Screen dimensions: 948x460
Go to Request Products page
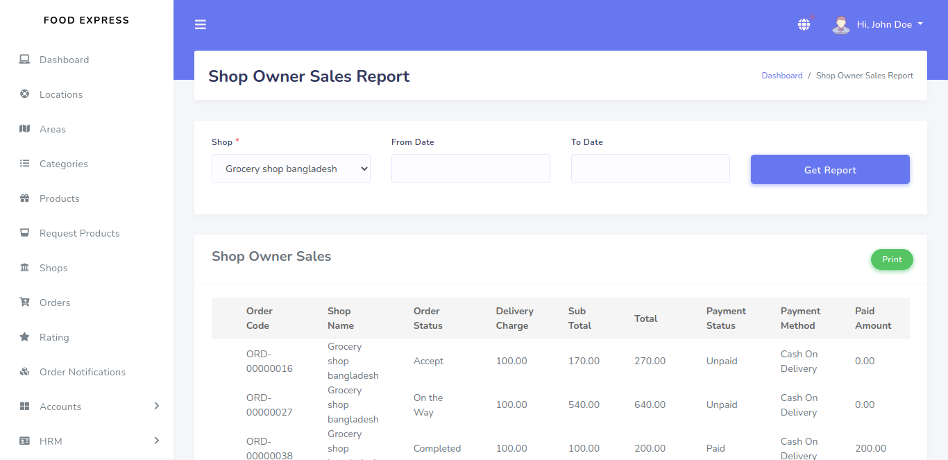point(87,233)
